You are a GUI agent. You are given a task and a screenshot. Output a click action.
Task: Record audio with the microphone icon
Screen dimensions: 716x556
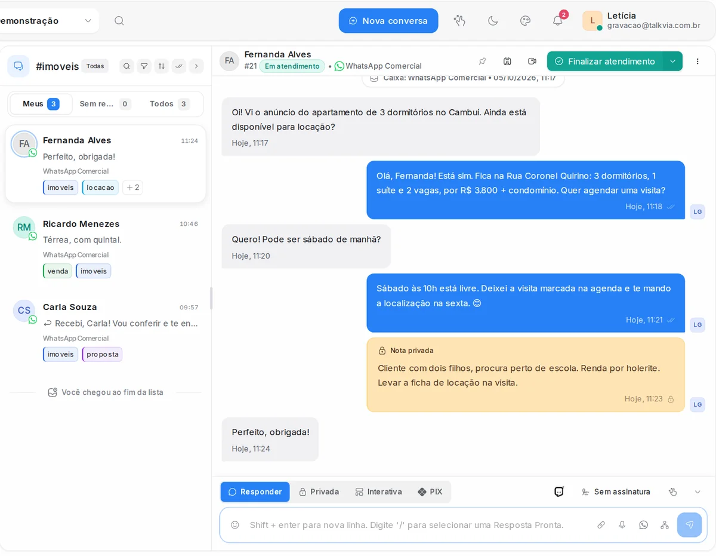tap(622, 525)
